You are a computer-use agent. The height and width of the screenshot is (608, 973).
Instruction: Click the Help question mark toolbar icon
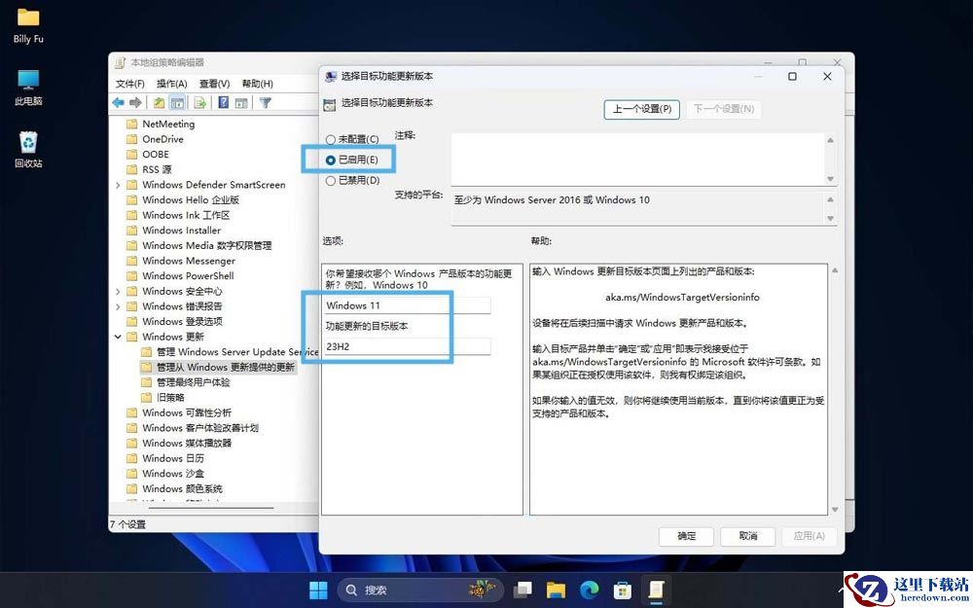pos(224,103)
